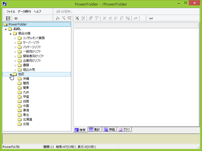202x151 pixels.
Task: Open the データ操作 menu
Action: click(x=24, y=12)
